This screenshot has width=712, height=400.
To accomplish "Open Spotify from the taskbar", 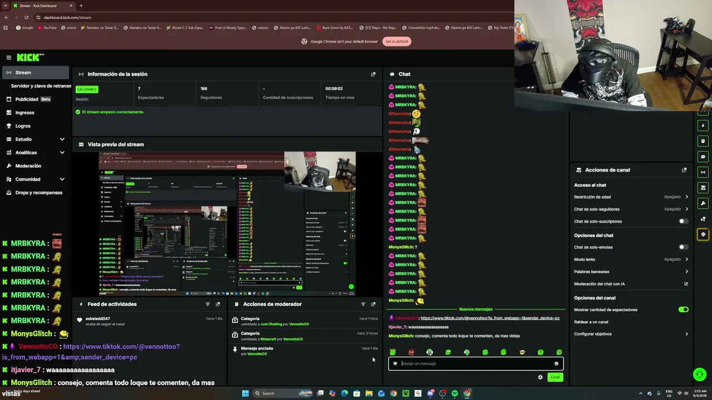I will click(x=454, y=393).
